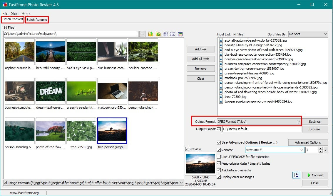Viewport: 333px width, 196px height.
Task: Toggle the Preview checkbox
Action: (187, 149)
